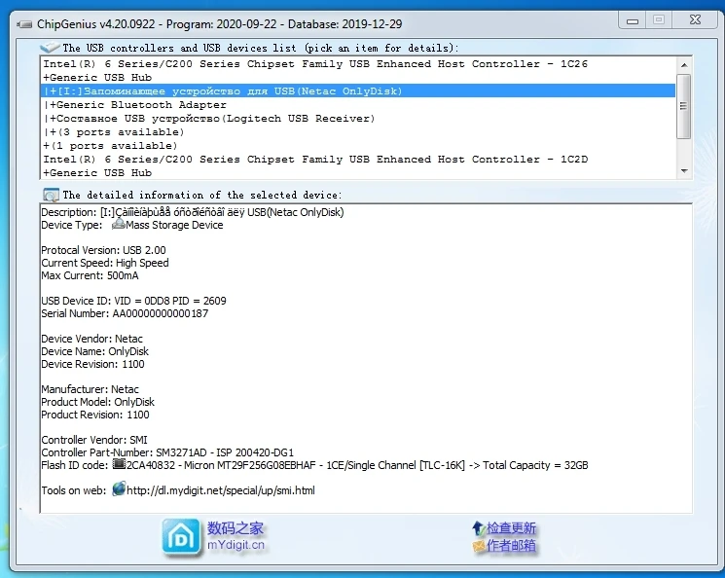Click the Controller Vendor: SMI line
This screenshot has height=578, width=725.
click(94, 440)
